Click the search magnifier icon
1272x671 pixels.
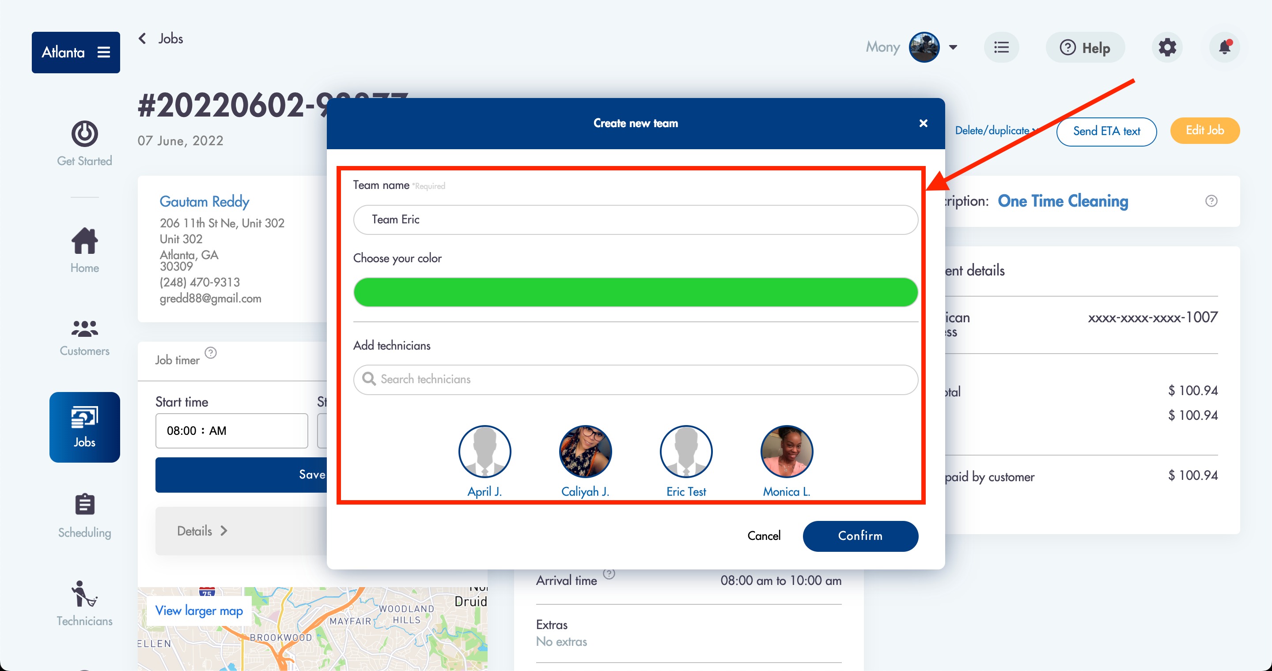tap(368, 379)
